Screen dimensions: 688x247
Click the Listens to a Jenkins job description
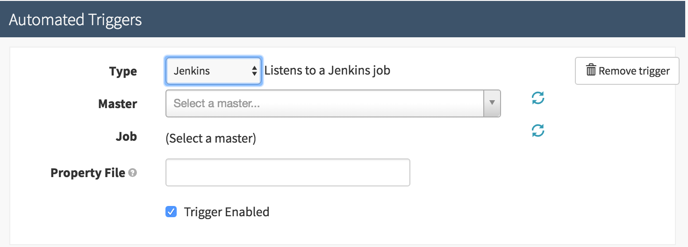[x=327, y=70]
